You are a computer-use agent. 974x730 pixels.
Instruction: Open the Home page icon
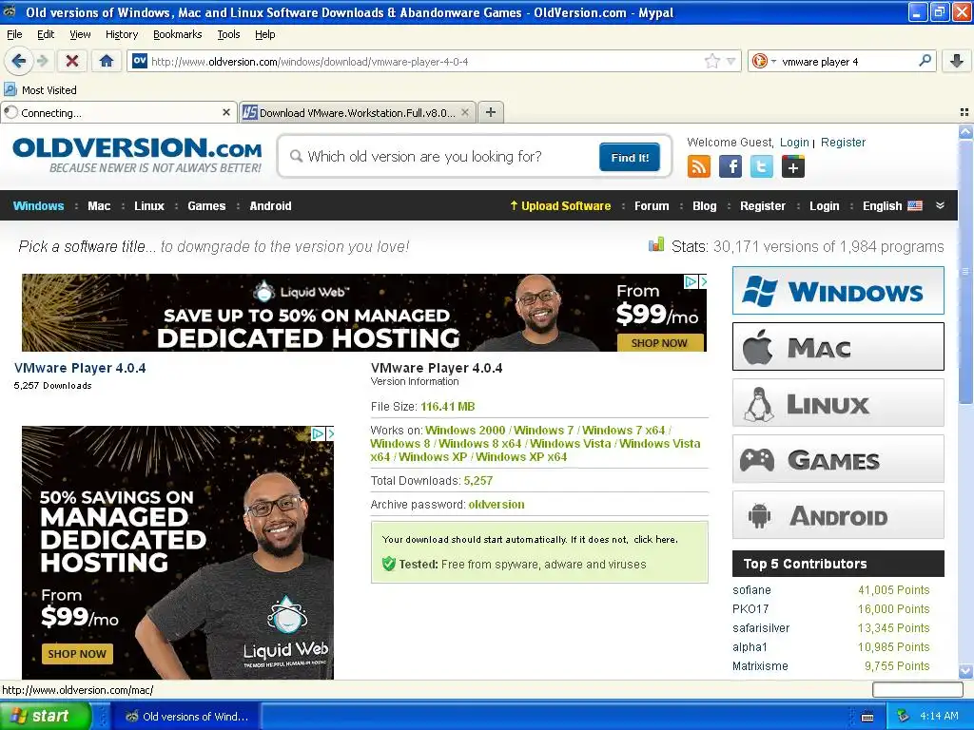tap(107, 61)
